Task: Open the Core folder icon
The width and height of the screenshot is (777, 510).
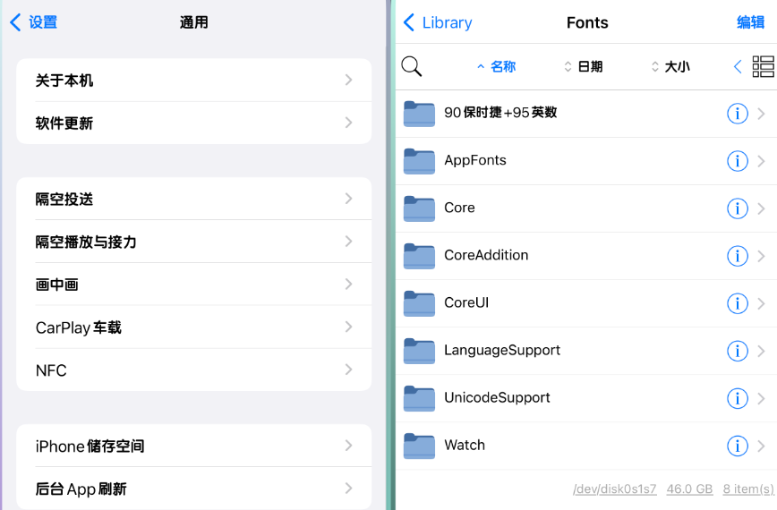Action: coord(419,208)
